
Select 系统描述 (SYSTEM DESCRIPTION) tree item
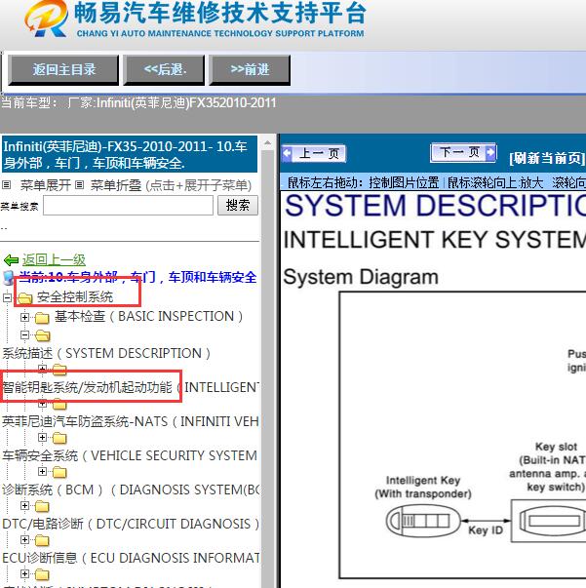(x=106, y=353)
